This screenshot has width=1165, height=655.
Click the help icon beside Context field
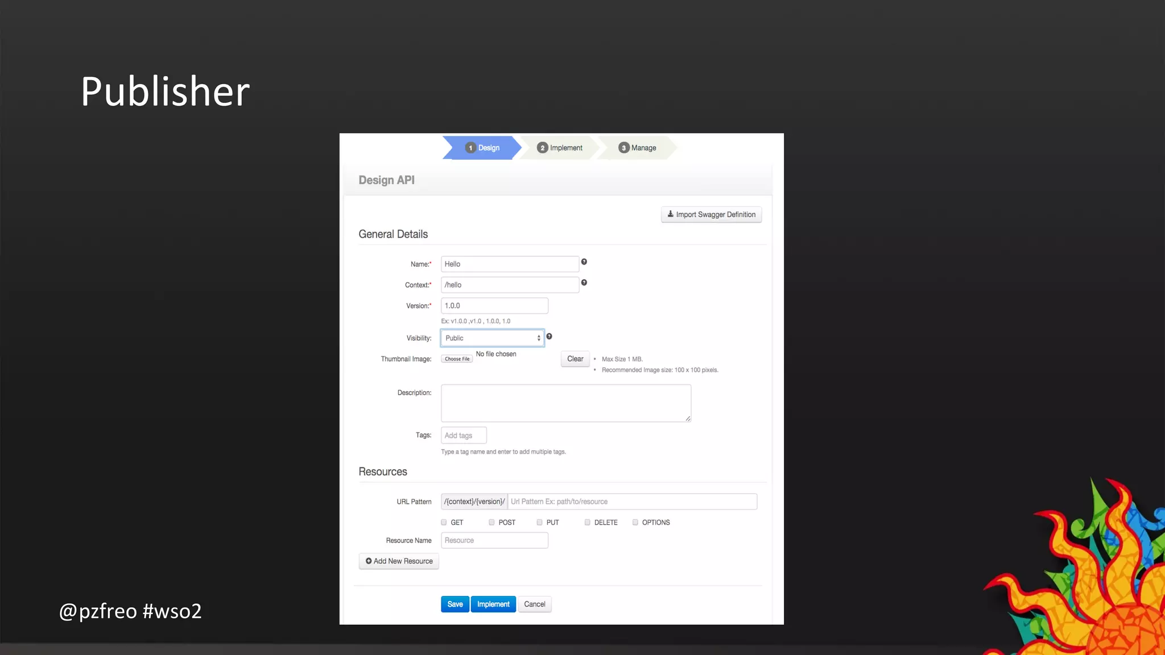pyautogui.click(x=584, y=283)
